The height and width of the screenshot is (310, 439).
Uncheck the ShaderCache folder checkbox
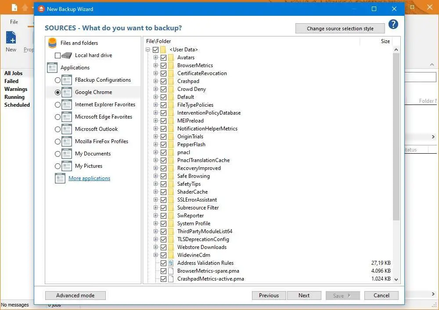[163, 192]
